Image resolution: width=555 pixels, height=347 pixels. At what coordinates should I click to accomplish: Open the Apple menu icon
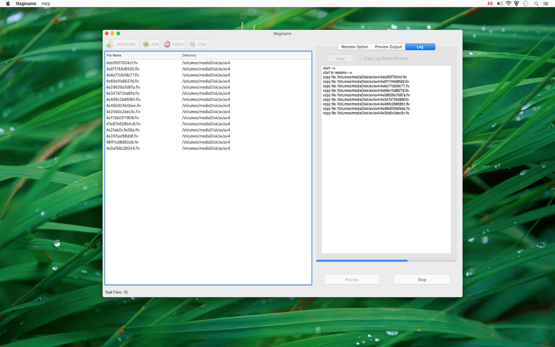pyautogui.click(x=7, y=3)
